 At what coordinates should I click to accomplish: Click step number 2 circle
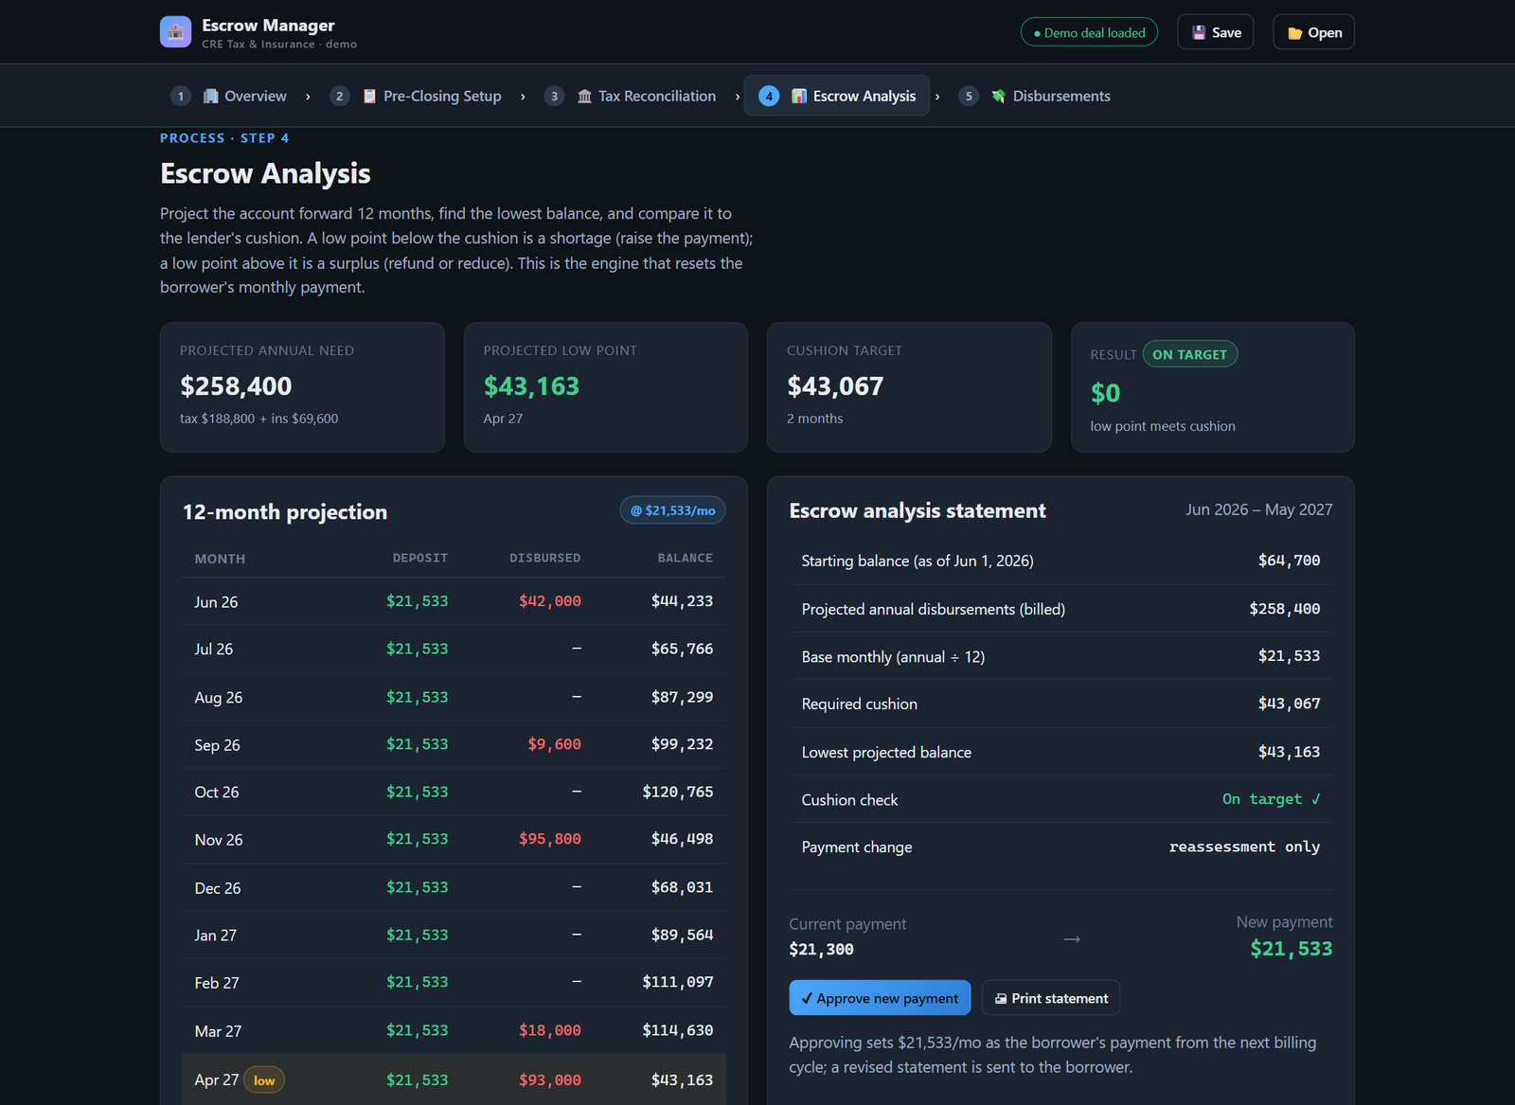click(x=340, y=96)
